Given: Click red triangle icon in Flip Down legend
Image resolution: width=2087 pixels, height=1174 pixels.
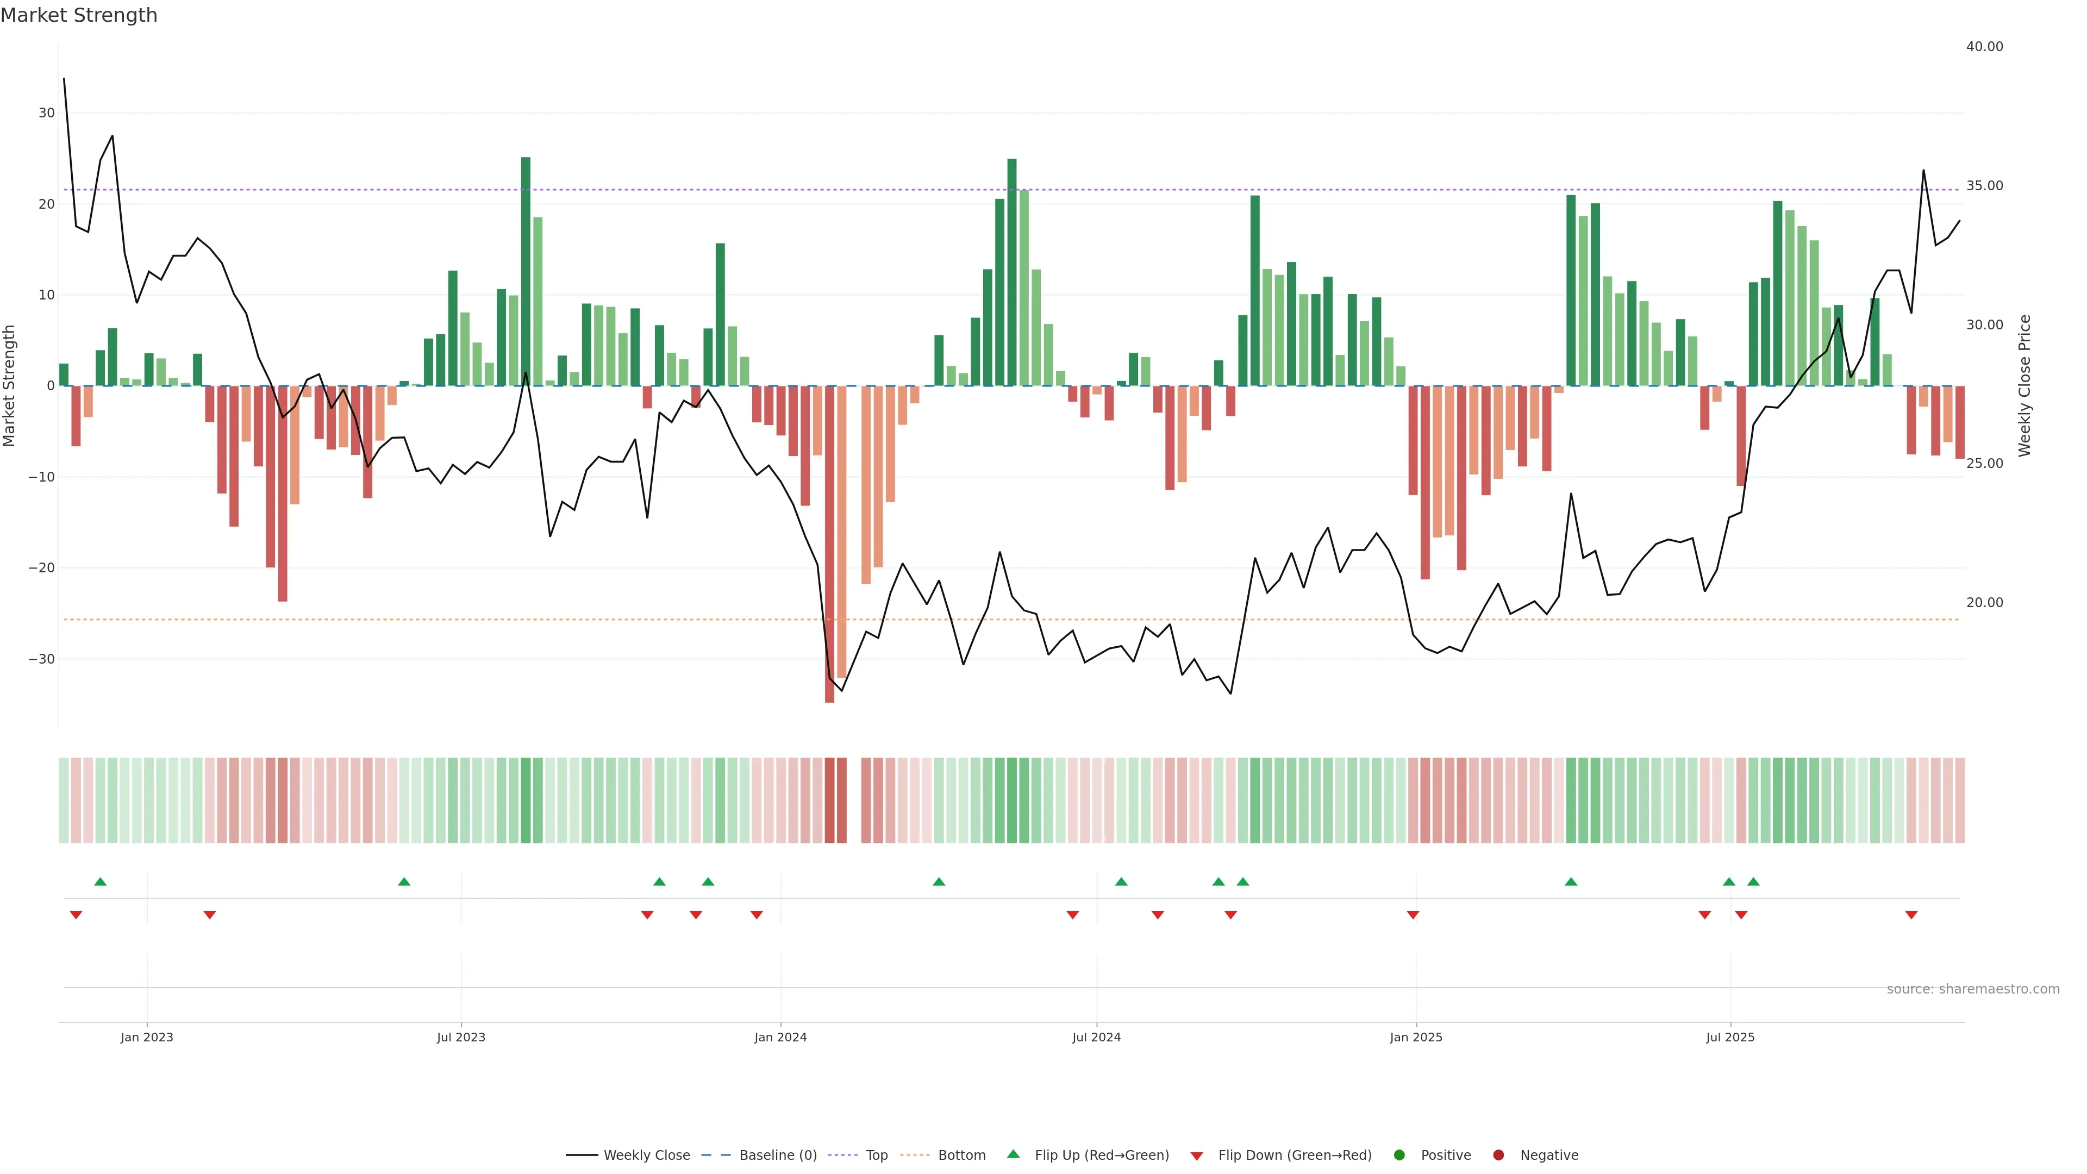Looking at the screenshot, I should tap(1197, 1156).
